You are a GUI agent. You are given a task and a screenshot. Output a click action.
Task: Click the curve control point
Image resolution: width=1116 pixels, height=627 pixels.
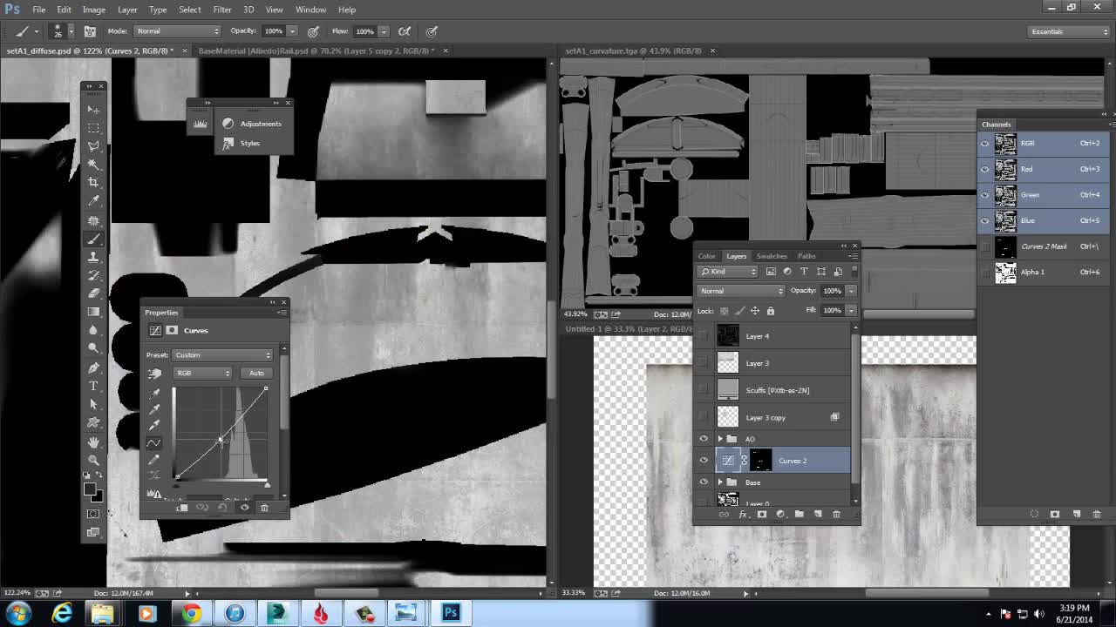pyautogui.click(x=221, y=440)
